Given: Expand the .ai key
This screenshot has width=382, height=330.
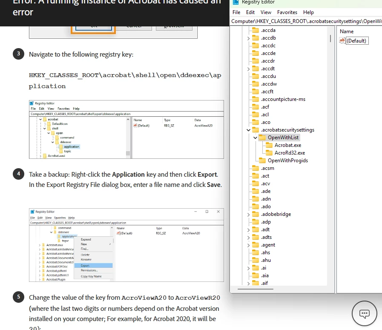Looking at the screenshot, I should pos(249,268).
